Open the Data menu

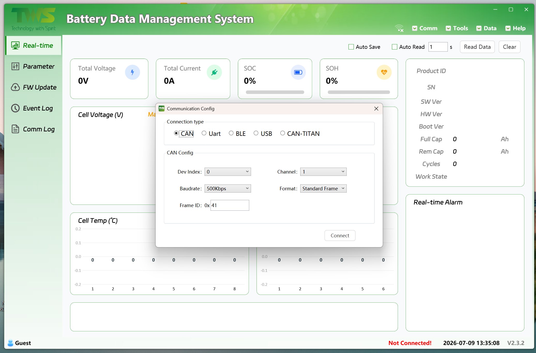(486, 28)
